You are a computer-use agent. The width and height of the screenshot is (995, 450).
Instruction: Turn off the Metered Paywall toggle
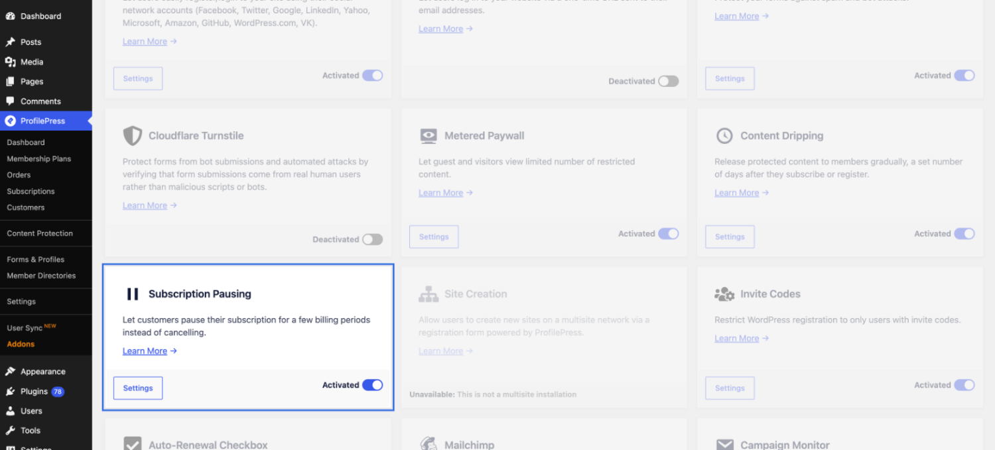(x=669, y=234)
